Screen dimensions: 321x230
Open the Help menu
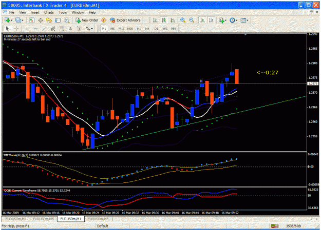[x=92, y=12]
